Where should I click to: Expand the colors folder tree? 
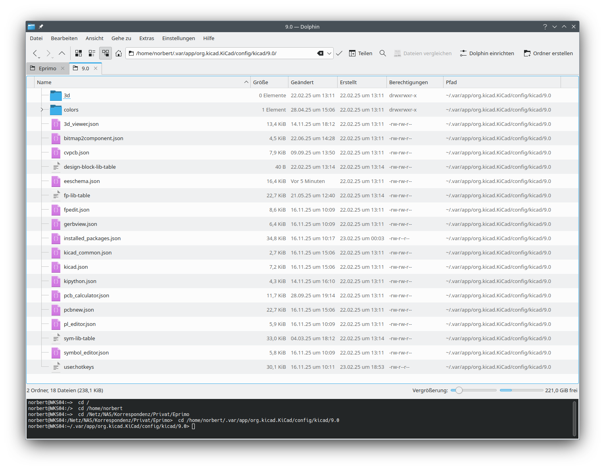click(x=42, y=110)
